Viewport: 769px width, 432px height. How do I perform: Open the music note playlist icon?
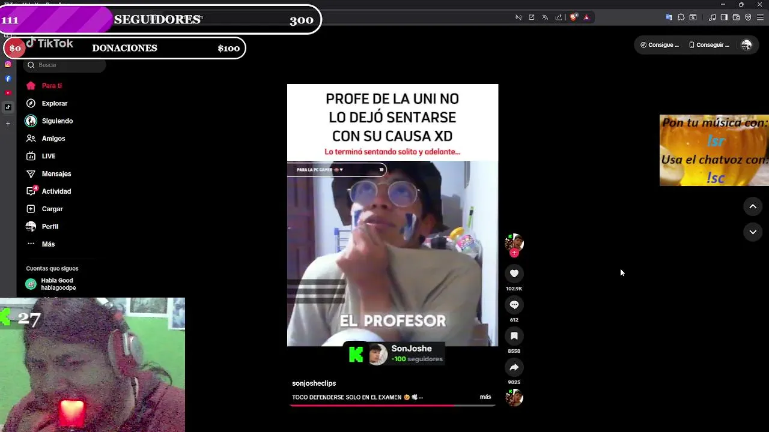coord(713,17)
